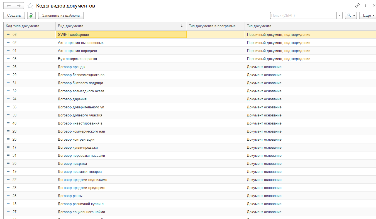Select Договор дарения row

(x=190, y=99)
